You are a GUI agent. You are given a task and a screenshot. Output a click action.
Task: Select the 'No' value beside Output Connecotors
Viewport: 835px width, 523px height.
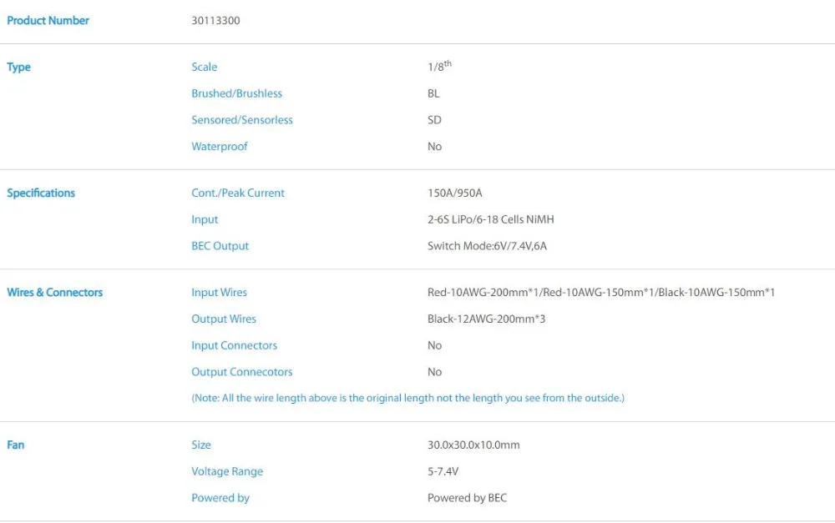tap(434, 372)
